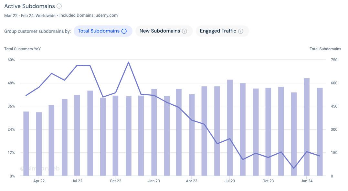Click the Apr 22 bar in chart

click(x=39, y=144)
